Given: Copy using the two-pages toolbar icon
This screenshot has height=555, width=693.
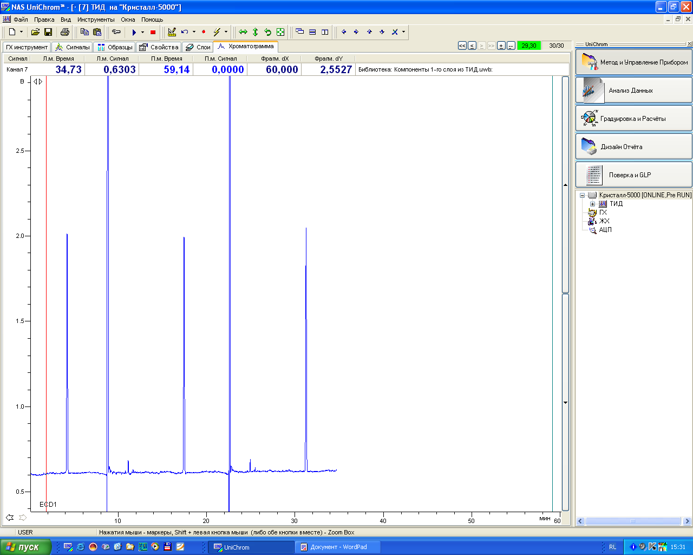Looking at the screenshot, I should [x=84, y=32].
